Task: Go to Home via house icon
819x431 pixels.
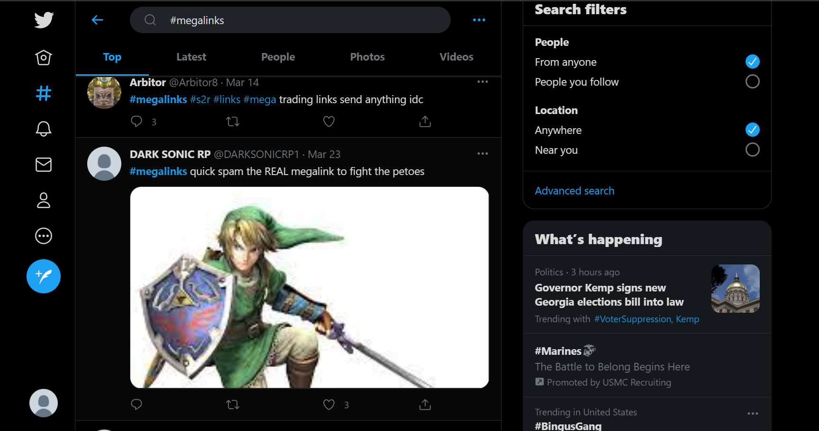Action: [44, 58]
